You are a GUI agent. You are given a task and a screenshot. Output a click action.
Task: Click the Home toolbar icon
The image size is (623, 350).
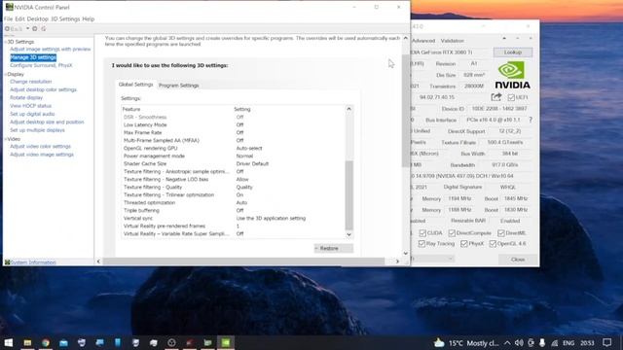pyautogui.click(x=44, y=28)
